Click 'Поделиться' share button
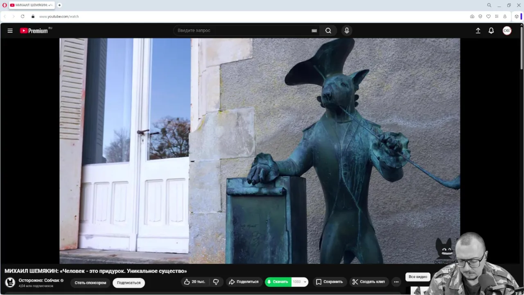This screenshot has height=295, width=524. [x=244, y=282]
